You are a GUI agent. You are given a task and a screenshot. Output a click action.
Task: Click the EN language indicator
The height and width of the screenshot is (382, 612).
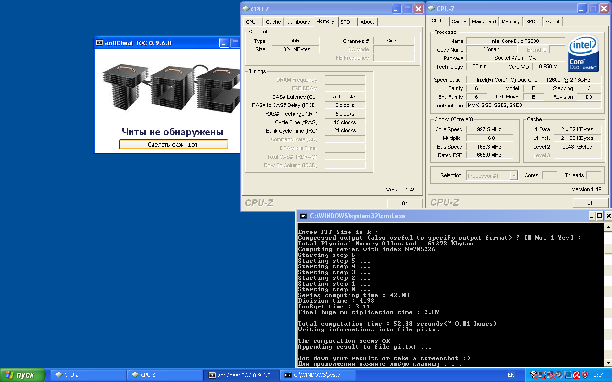coord(511,375)
